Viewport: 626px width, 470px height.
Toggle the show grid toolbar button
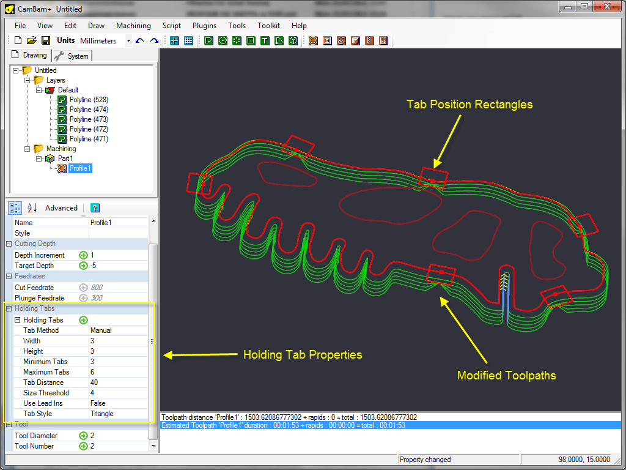pos(188,41)
